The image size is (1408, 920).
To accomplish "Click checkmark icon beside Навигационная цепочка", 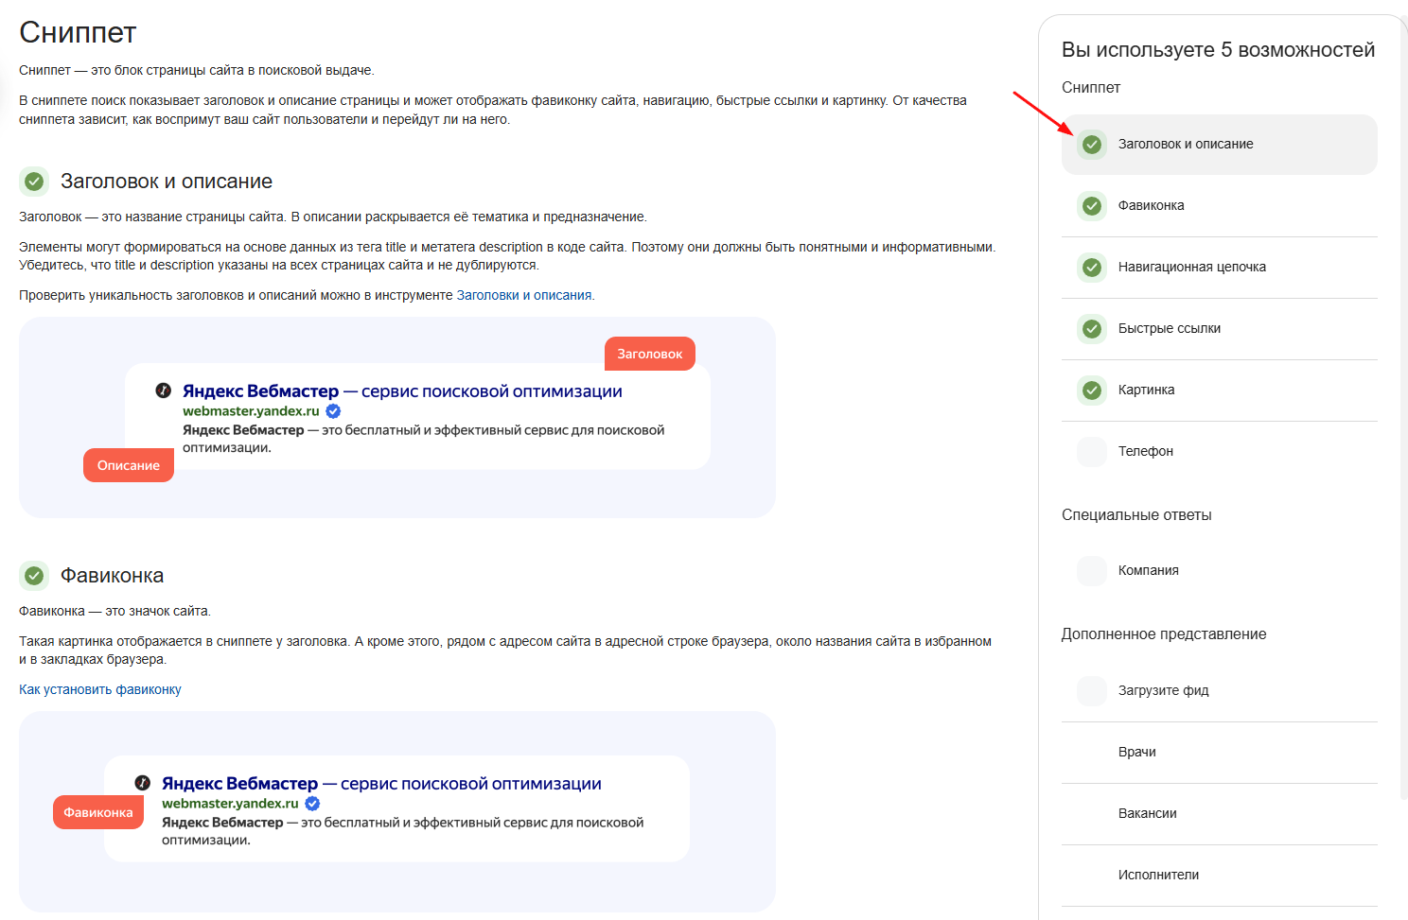I will tap(1092, 268).
